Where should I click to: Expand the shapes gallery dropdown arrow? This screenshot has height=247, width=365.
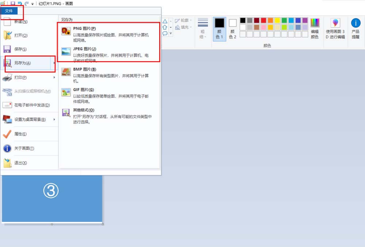tap(170, 34)
